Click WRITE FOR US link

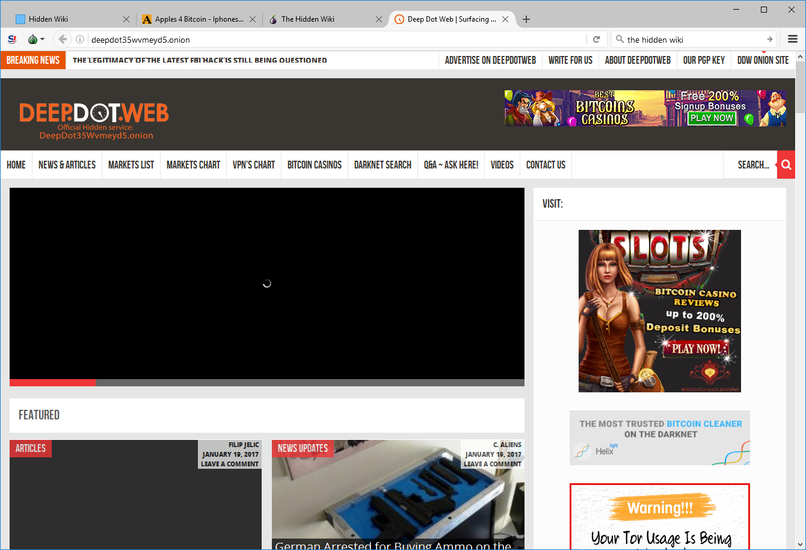pyautogui.click(x=570, y=60)
